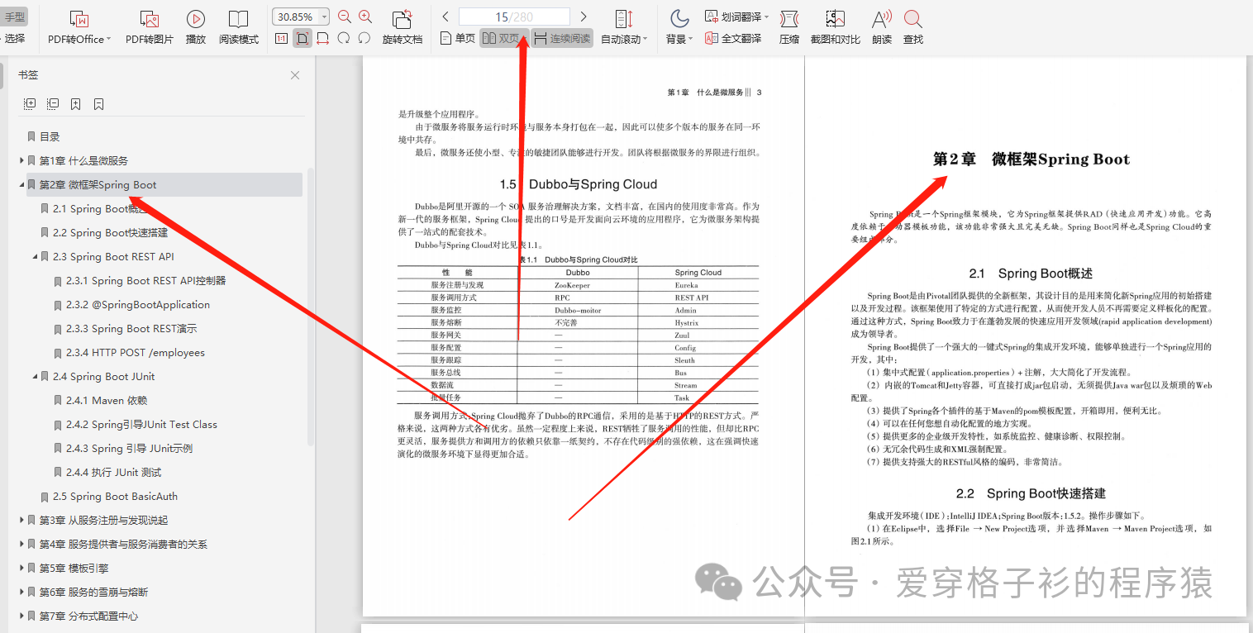This screenshot has height=633, width=1253.
Task: Click the PDF转图片 convert-to-image tool
Action: [x=150, y=27]
